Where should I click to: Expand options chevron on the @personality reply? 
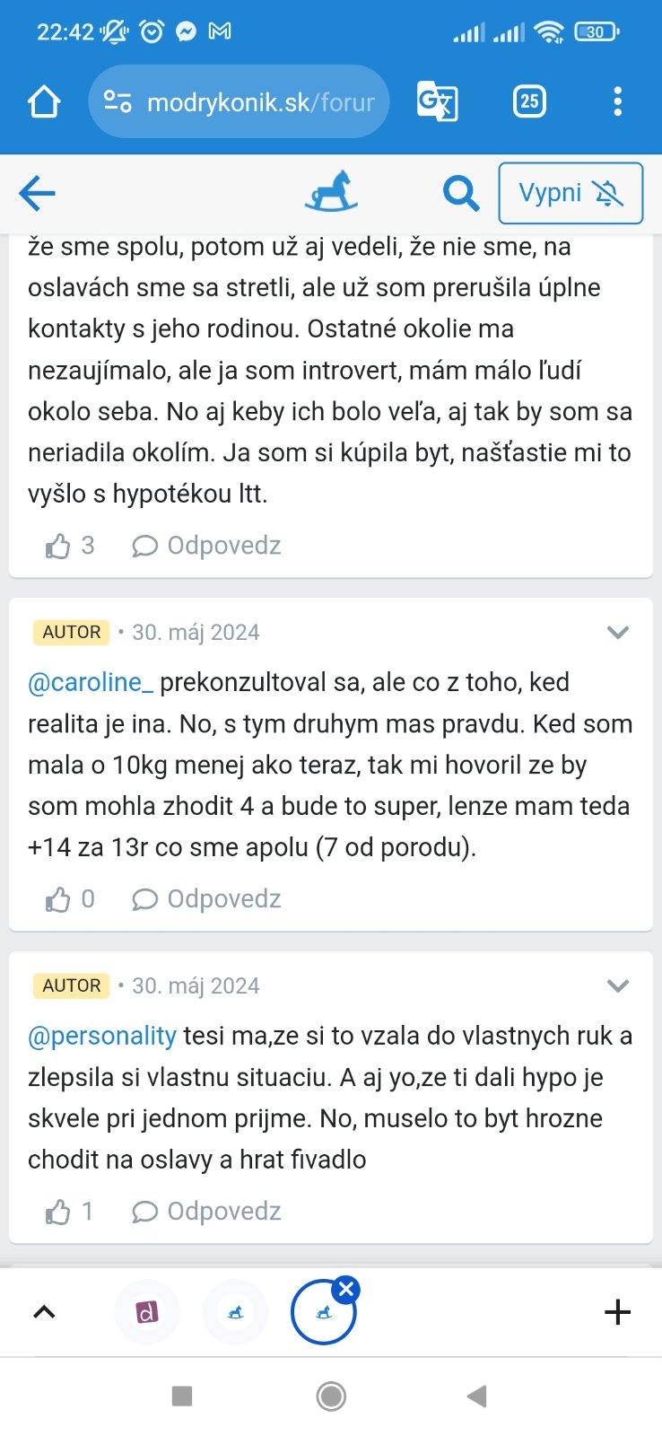617,986
